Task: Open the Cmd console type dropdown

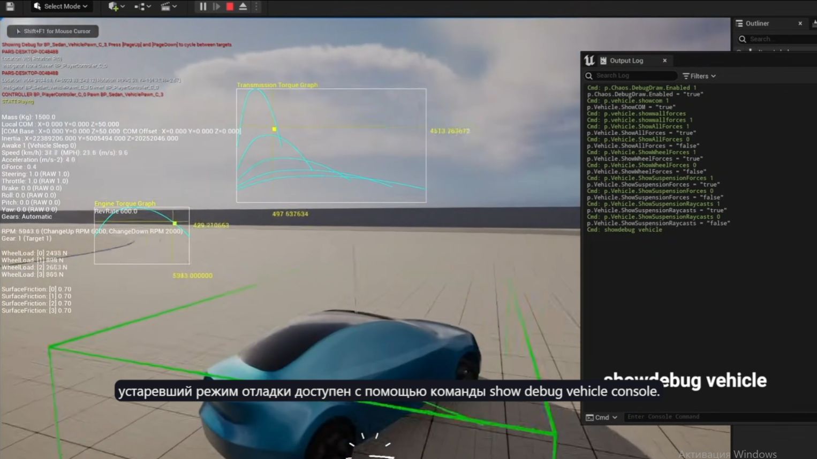Action: coord(602,417)
